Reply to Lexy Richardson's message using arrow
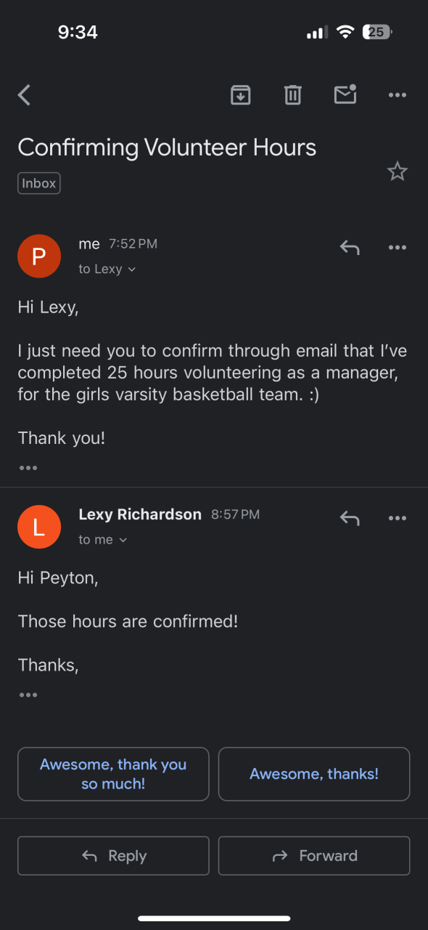This screenshot has height=930, width=428. (350, 518)
